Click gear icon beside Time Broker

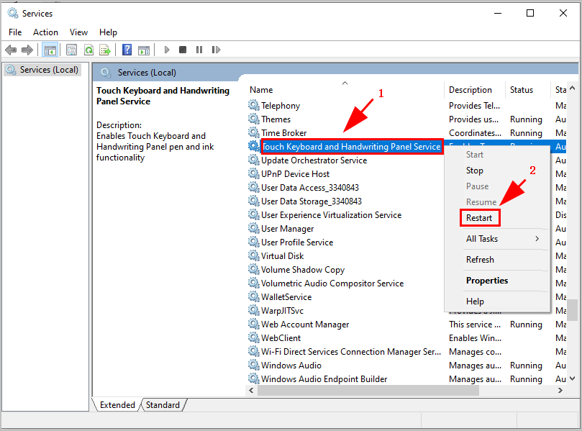coord(254,133)
